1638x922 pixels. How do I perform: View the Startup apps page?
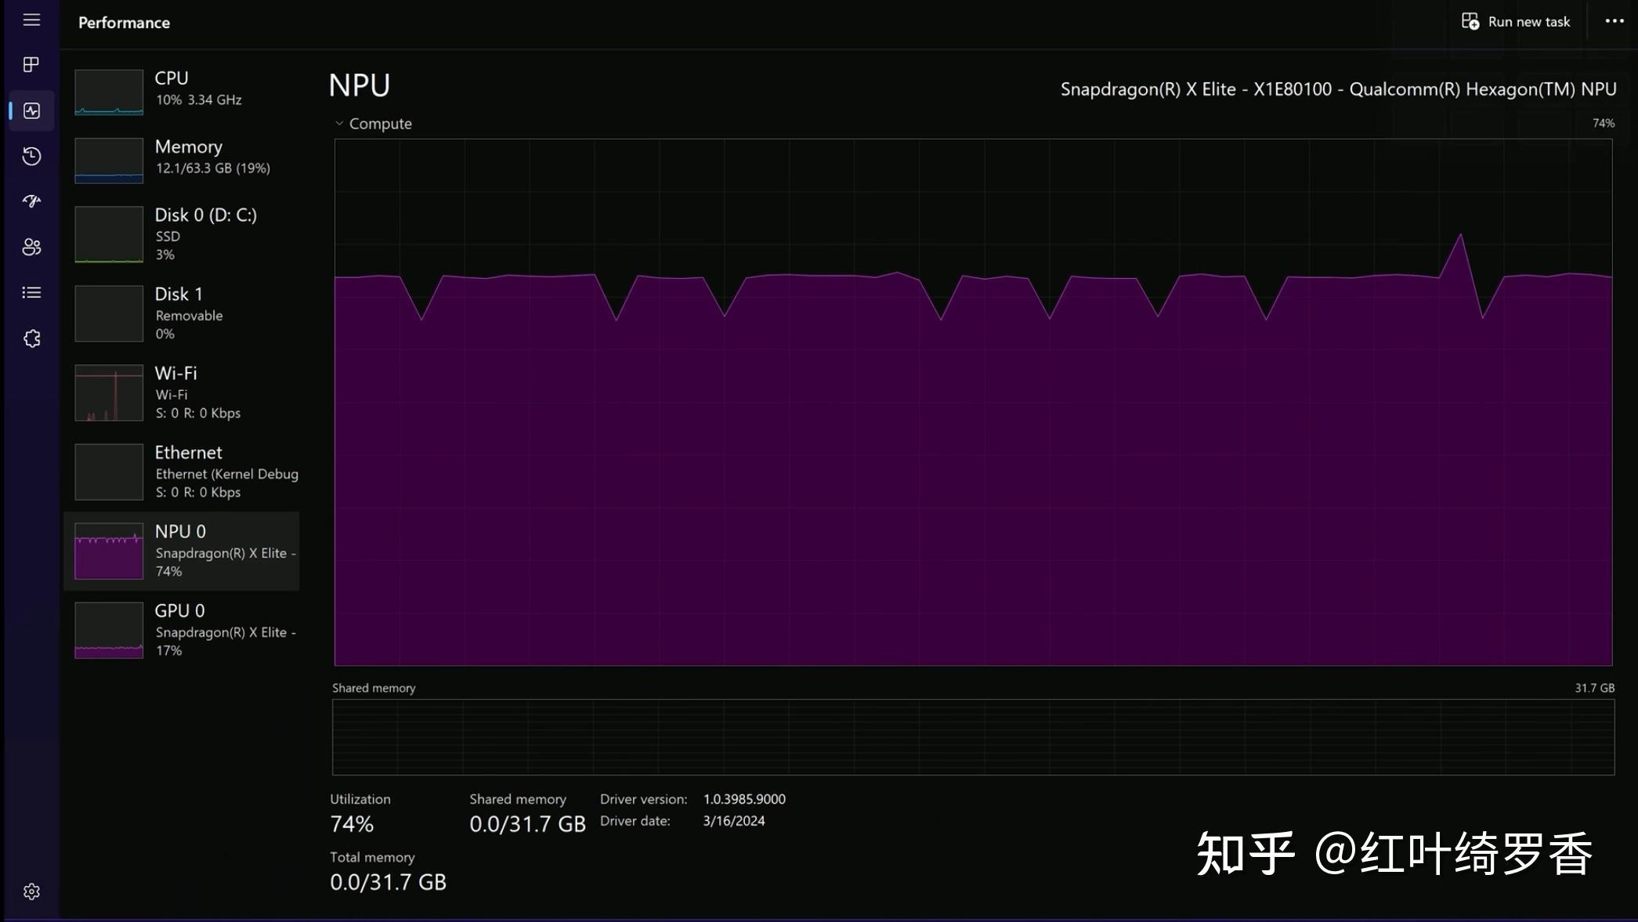[x=31, y=201]
